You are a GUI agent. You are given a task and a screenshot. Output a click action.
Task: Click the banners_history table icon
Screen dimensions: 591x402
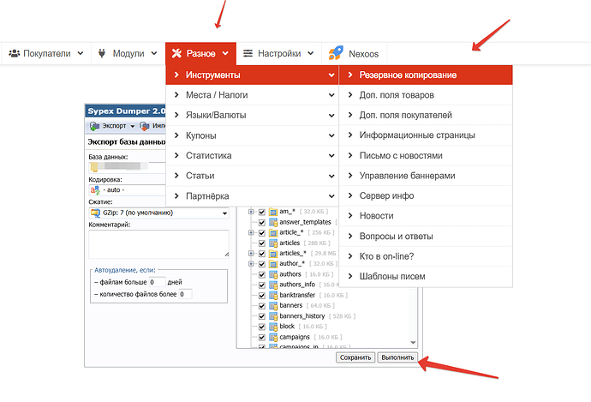(x=273, y=316)
